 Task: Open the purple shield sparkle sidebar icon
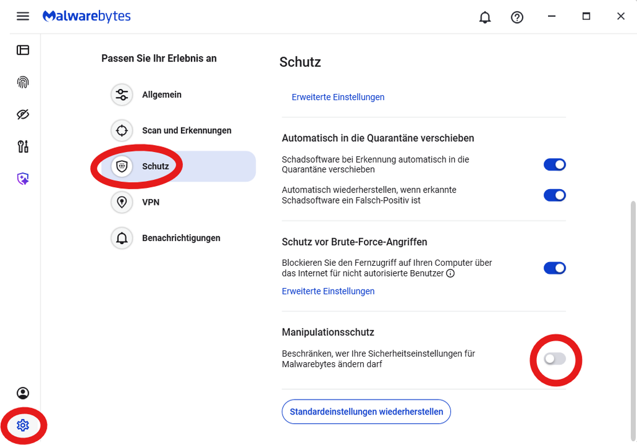23,179
